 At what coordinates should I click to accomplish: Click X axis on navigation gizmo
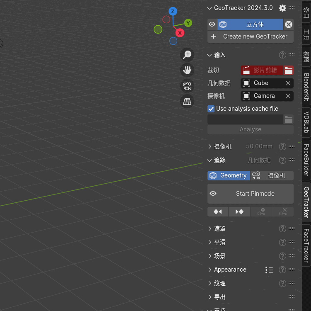click(180, 33)
